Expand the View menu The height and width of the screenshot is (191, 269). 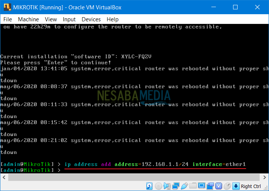pos(51,19)
